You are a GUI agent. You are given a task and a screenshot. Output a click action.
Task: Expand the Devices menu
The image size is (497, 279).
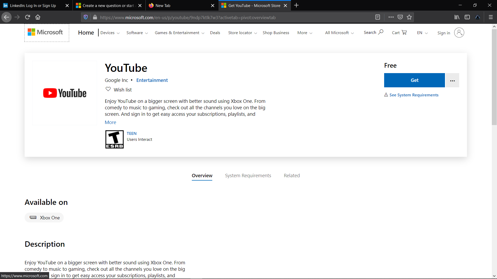(110, 33)
